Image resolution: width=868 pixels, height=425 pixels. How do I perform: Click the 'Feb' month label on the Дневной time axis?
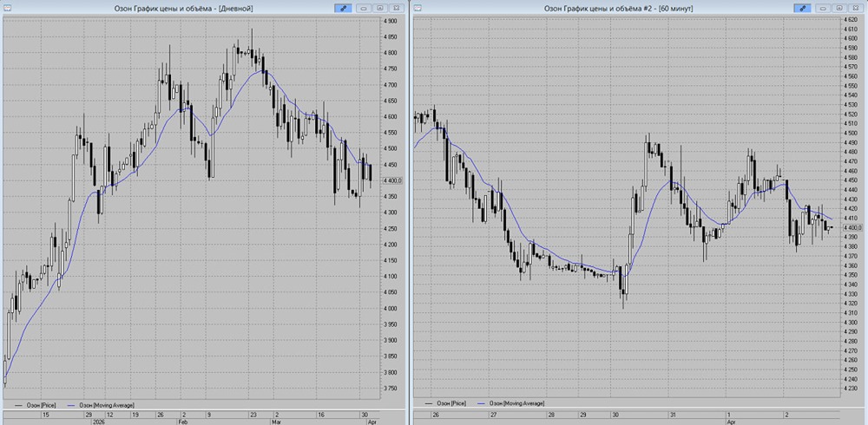[182, 421]
